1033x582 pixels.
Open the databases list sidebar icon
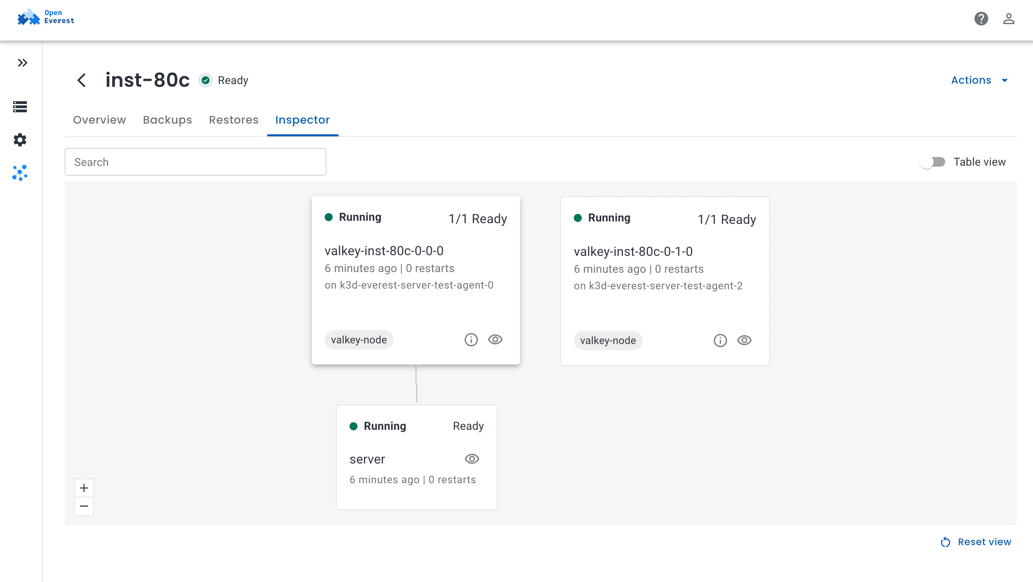tap(20, 107)
